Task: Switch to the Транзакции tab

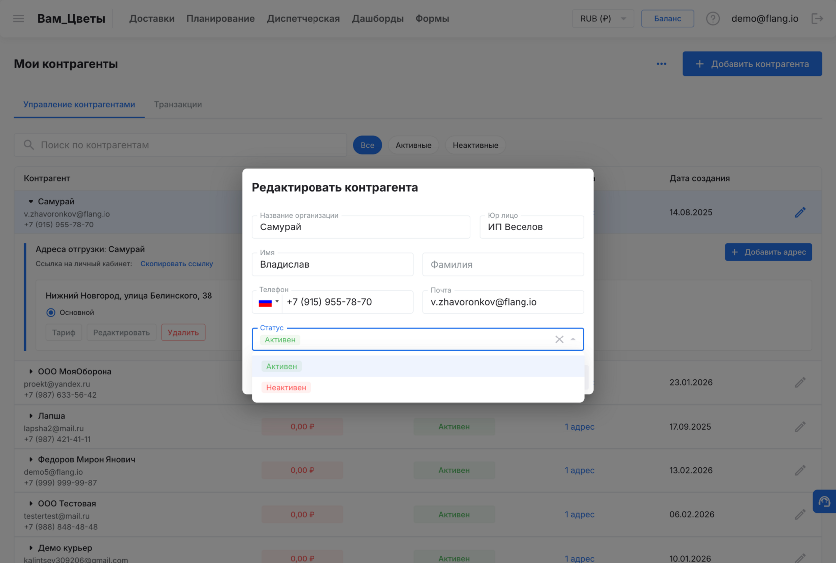Action: [178, 104]
